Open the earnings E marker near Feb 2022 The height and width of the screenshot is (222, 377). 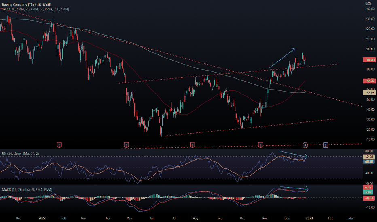click(x=59, y=145)
